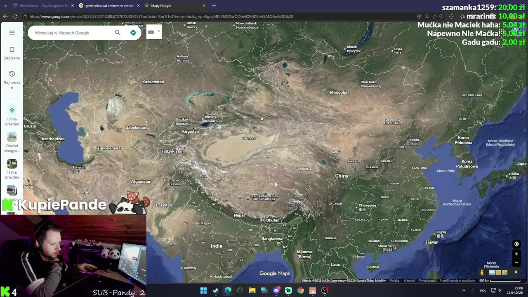Click the Korea Południowa label
The width and height of the screenshot is (528, 297).
[467, 164]
